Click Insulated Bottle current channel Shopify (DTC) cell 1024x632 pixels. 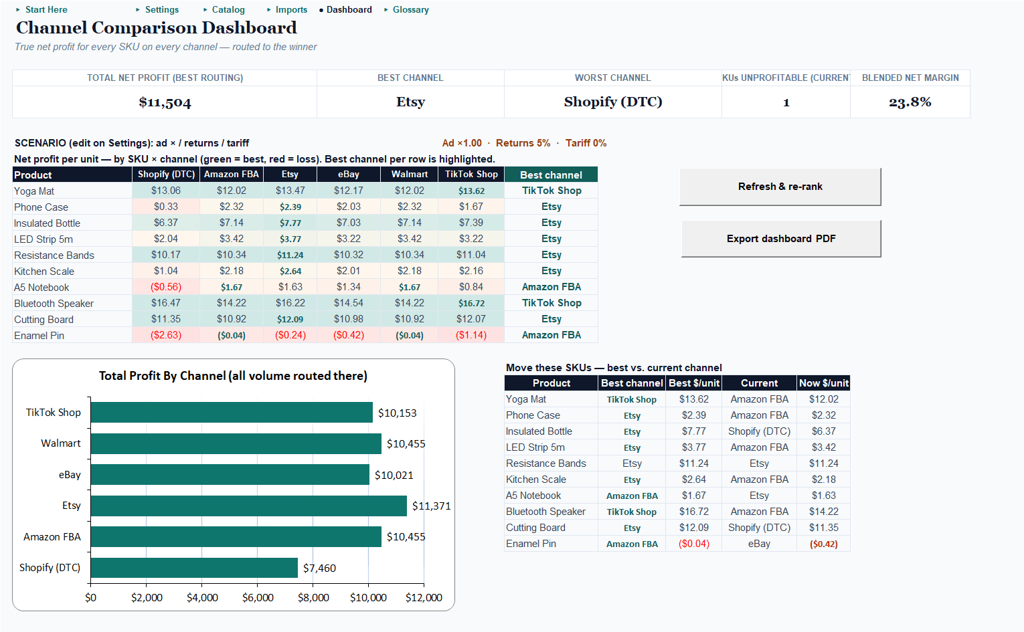pyautogui.click(x=759, y=431)
